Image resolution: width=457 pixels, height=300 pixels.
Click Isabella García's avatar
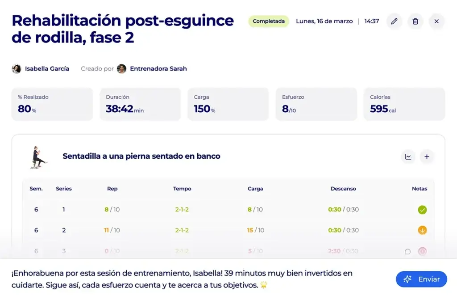click(x=17, y=69)
